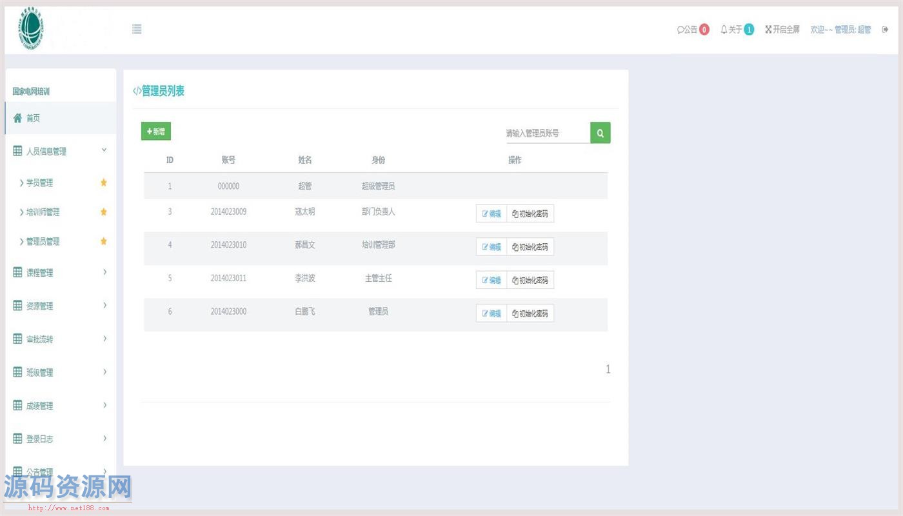Click the search magnifier button
The height and width of the screenshot is (516, 903).
click(600, 133)
